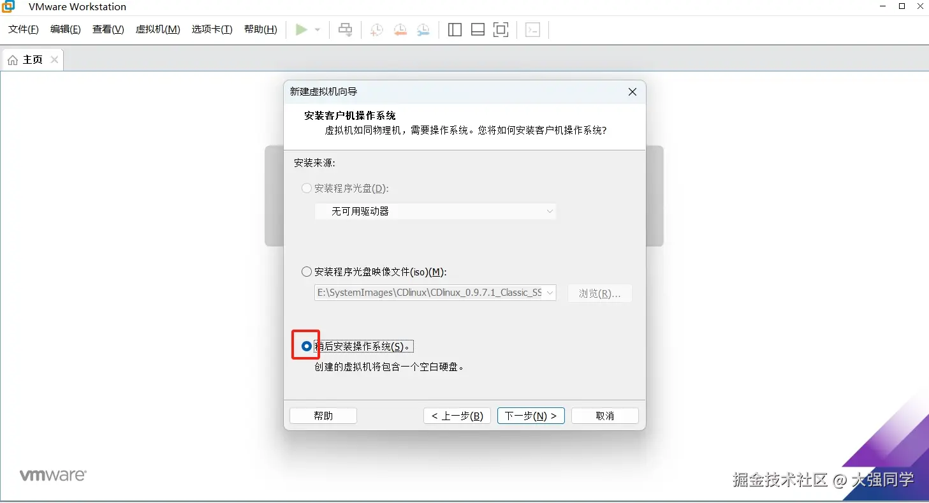Open the 虚拟机(M) menu

click(158, 29)
